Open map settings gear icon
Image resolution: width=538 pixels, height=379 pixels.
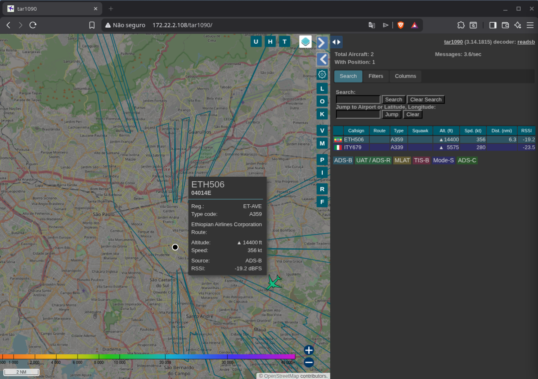pyautogui.click(x=322, y=74)
